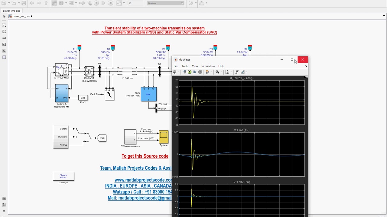Open the Help menu in Machines scope
Image resolution: width=387 pixels, height=217 pixels.
(x=221, y=66)
